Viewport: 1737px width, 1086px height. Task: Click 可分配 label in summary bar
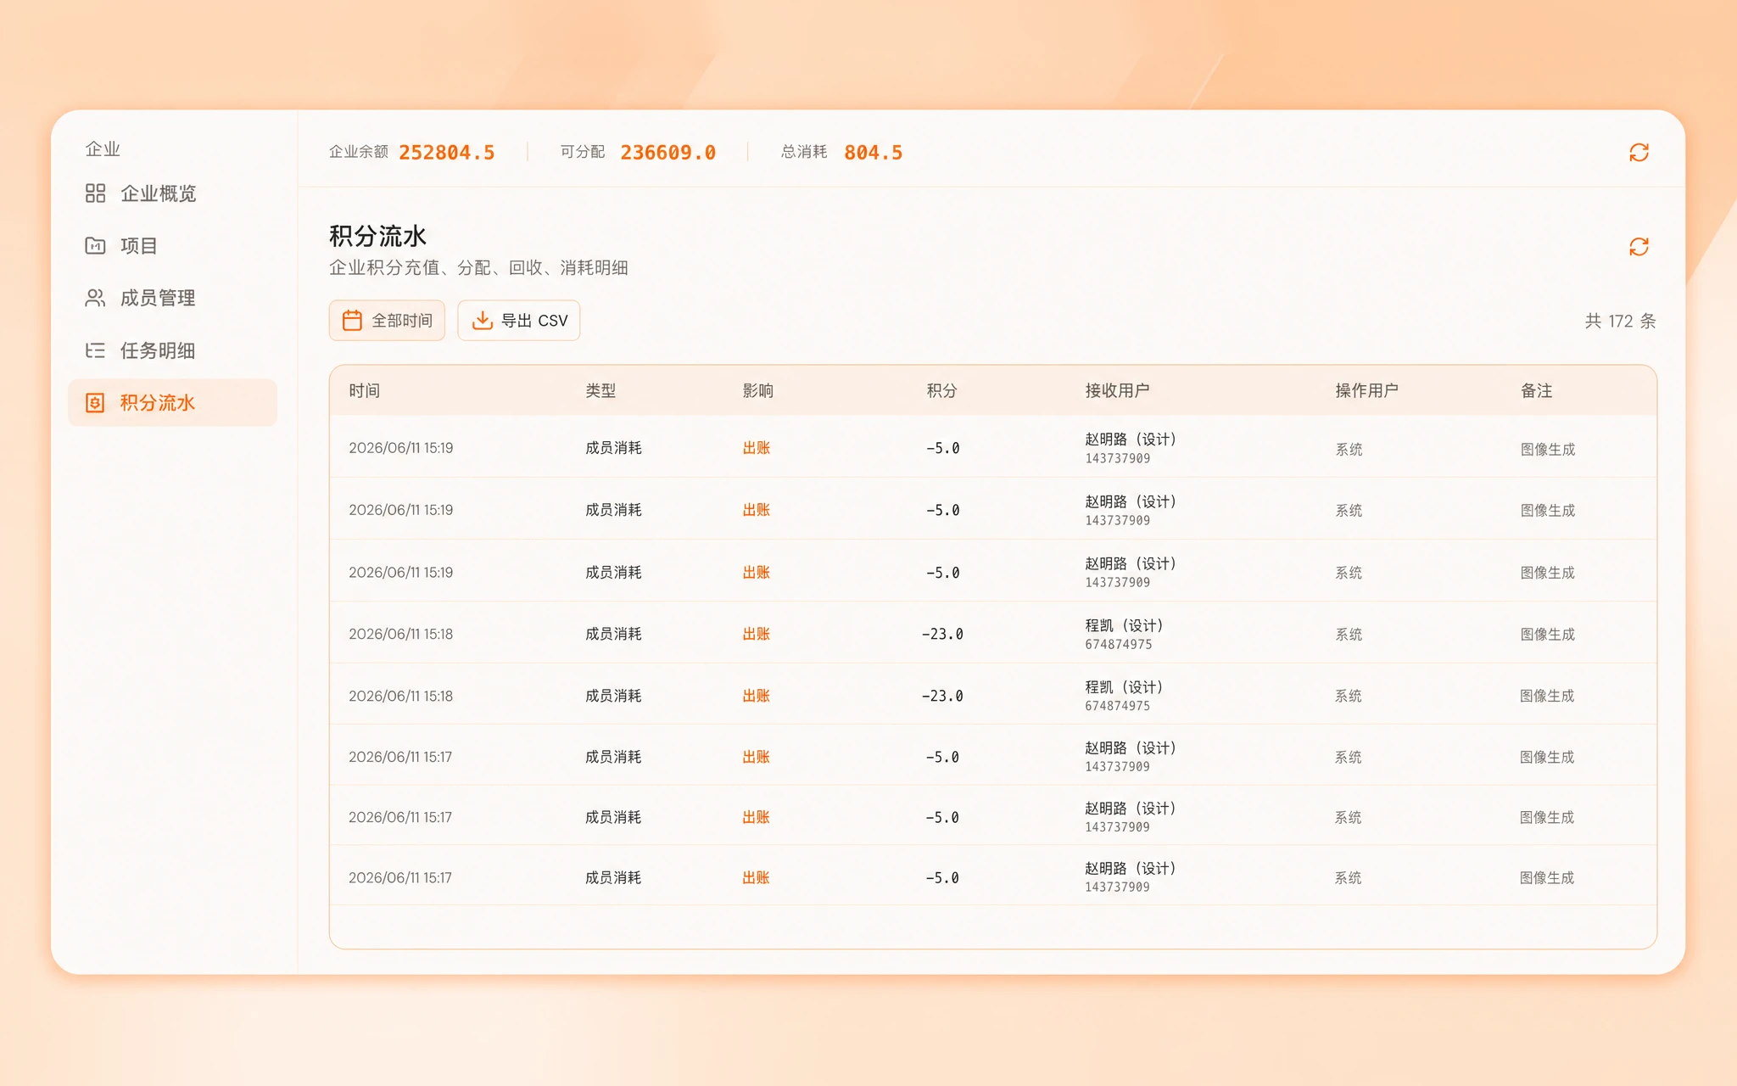583,152
